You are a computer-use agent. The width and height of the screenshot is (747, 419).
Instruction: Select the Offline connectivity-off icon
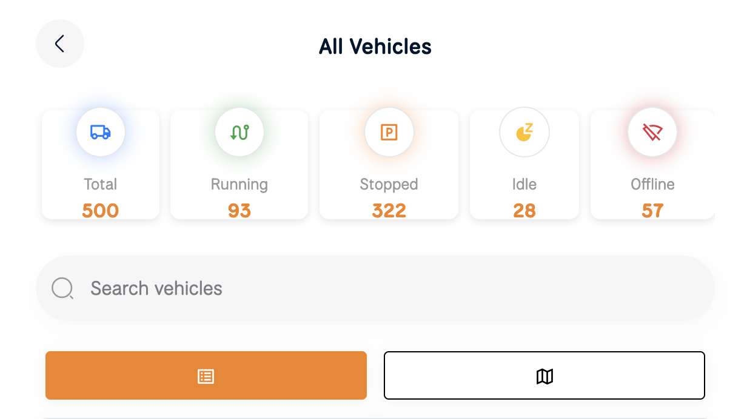pos(652,132)
